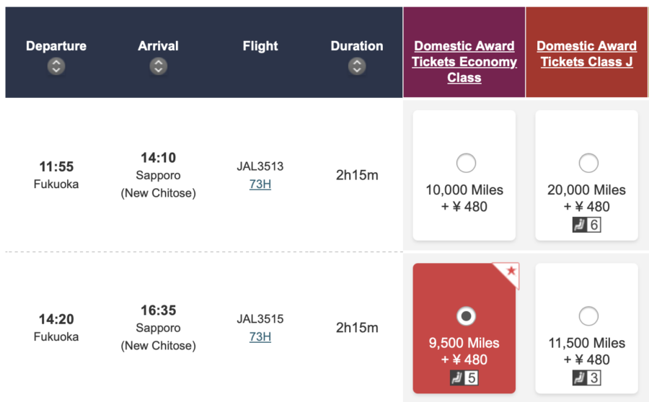Sort flights by Departure time
The width and height of the screenshot is (649, 402).
click(x=56, y=67)
